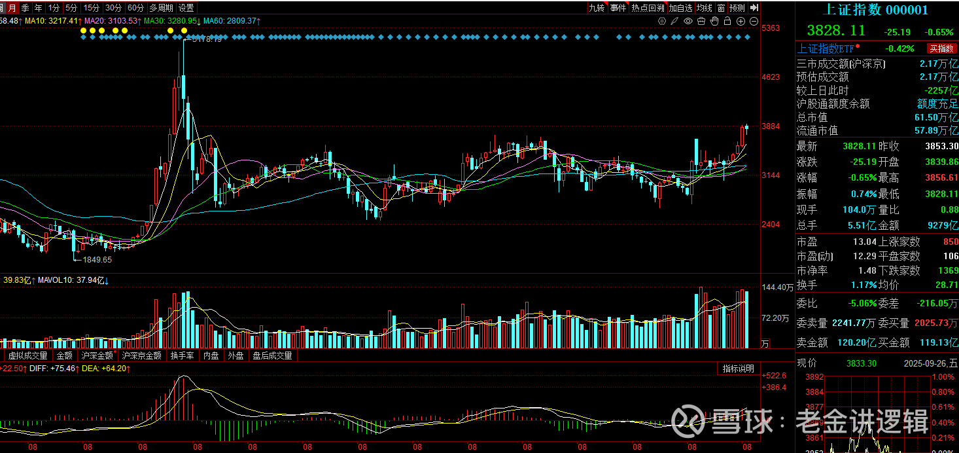Click the 现价 3833.30 label
Image resolution: width=959 pixels, height=453 pixels.
pyautogui.click(x=837, y=363)
